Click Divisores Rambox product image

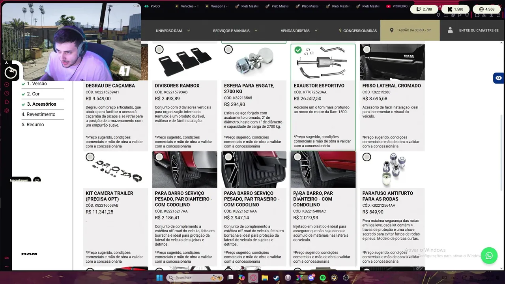[x=185, y=62]
